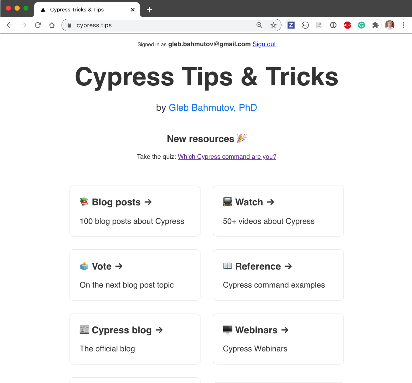Open the 1Password extension icon

tap(333, 25)
